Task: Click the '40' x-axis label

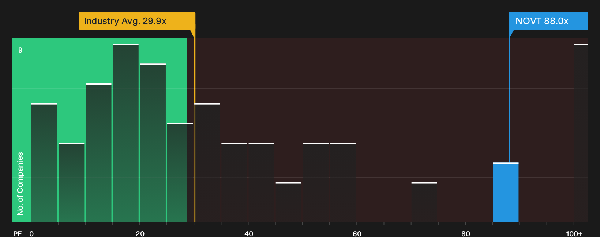Action: tap(249, 234)
